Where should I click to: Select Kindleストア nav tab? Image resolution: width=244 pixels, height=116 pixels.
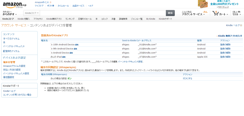[8, 19]
